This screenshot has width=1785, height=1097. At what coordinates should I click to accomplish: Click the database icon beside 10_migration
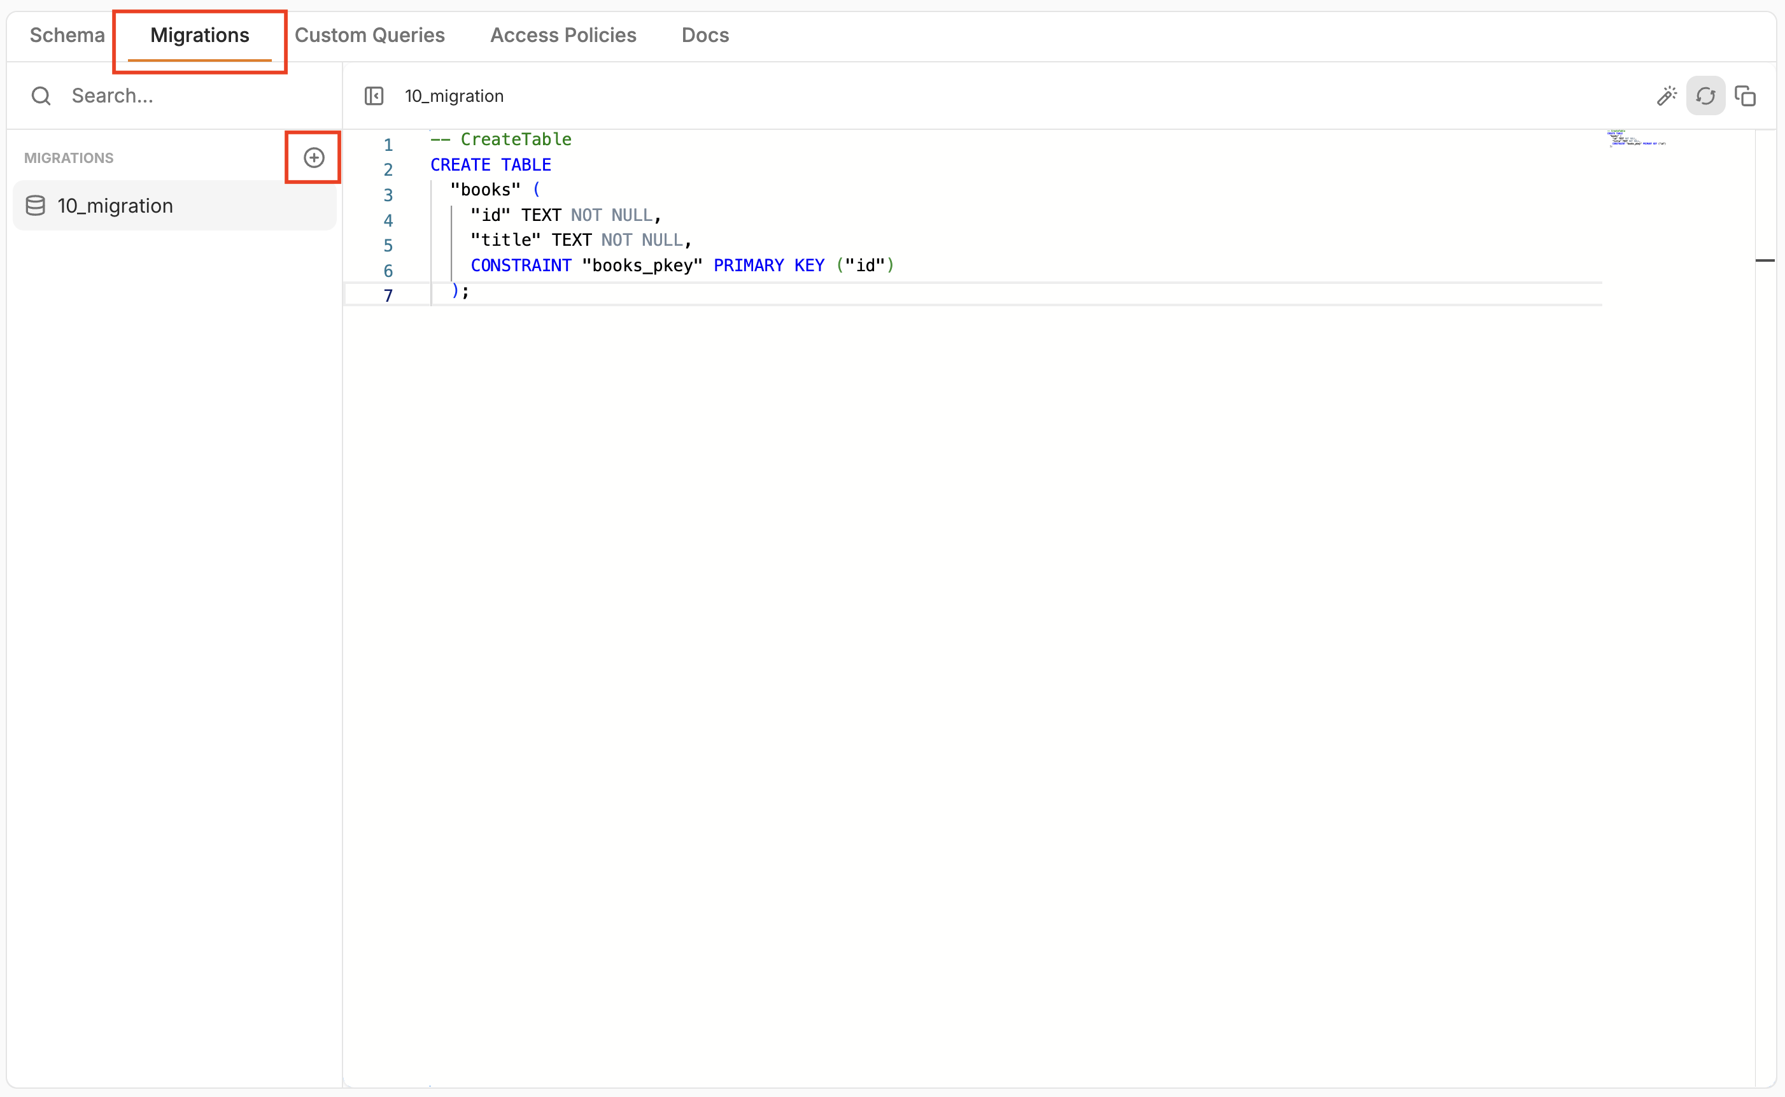coord(36,206)
